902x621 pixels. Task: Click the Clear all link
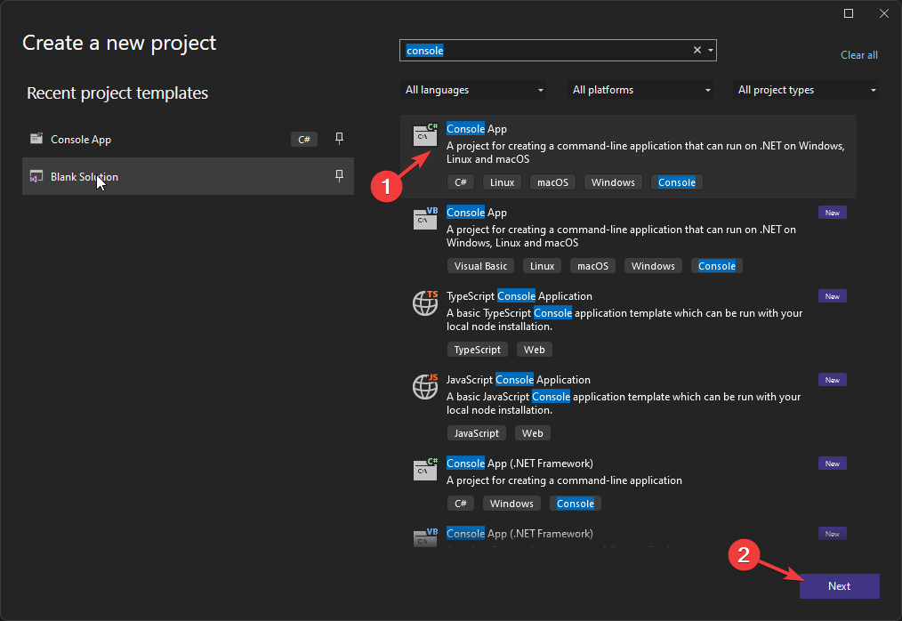tap(858, 55)
